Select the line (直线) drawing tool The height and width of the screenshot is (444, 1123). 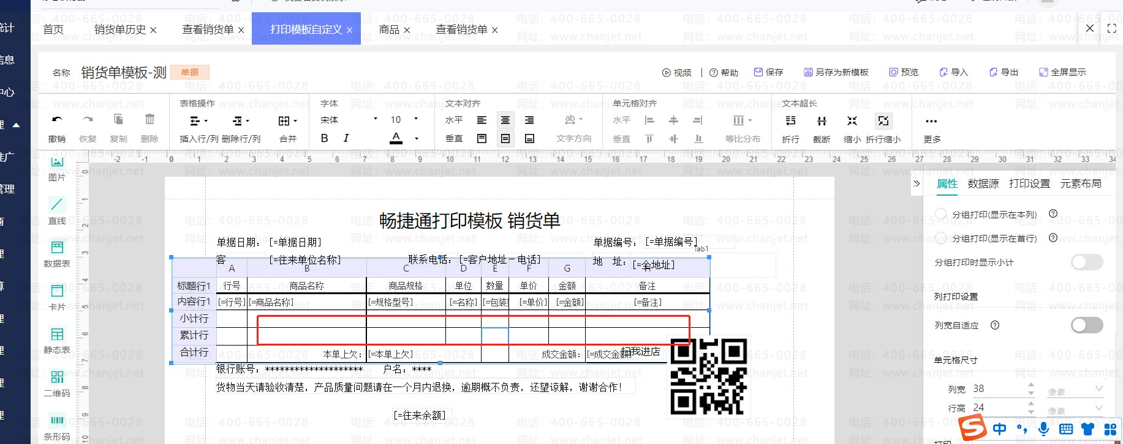[57, 205]
